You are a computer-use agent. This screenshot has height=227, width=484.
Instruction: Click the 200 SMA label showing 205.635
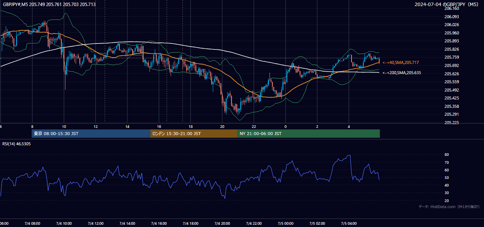[402, 73]
